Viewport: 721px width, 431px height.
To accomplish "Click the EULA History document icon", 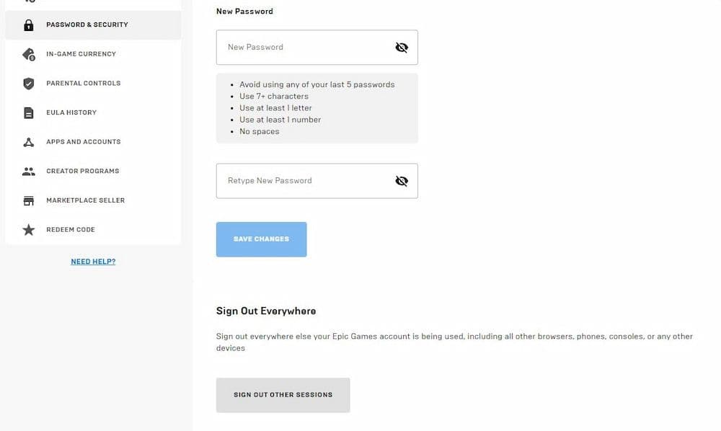I will pyautogui.click(x=28, y=112).
